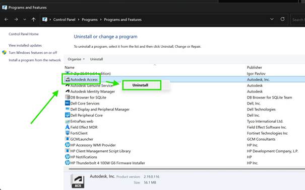Click Programs and Features breadcrumb

[x=123, y=20]
